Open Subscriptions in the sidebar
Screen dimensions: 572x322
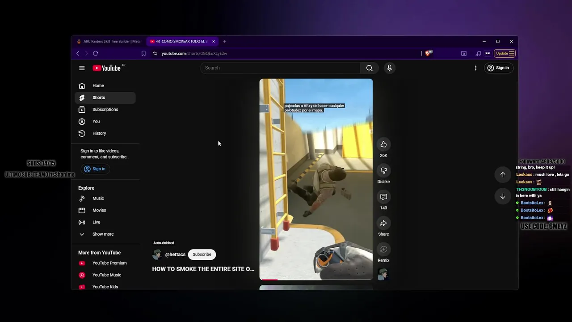click(105, 110)
